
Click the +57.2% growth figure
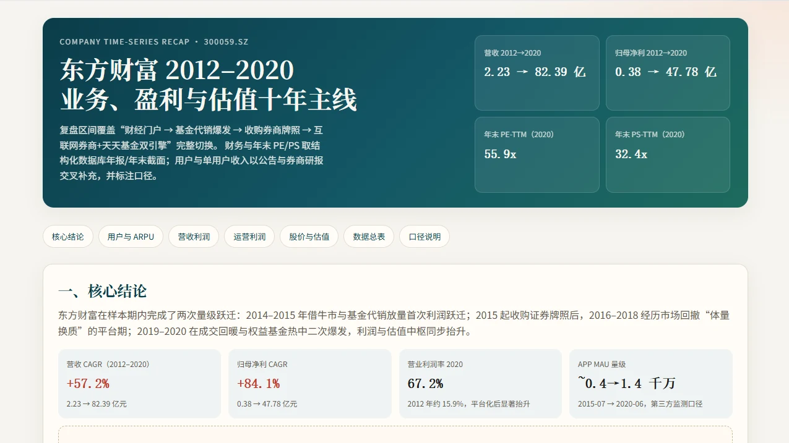(x=88, y=384)
